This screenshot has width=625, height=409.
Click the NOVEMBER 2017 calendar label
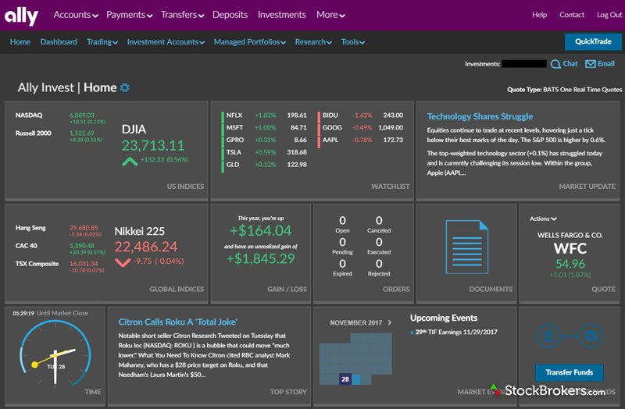pos(356,322)
